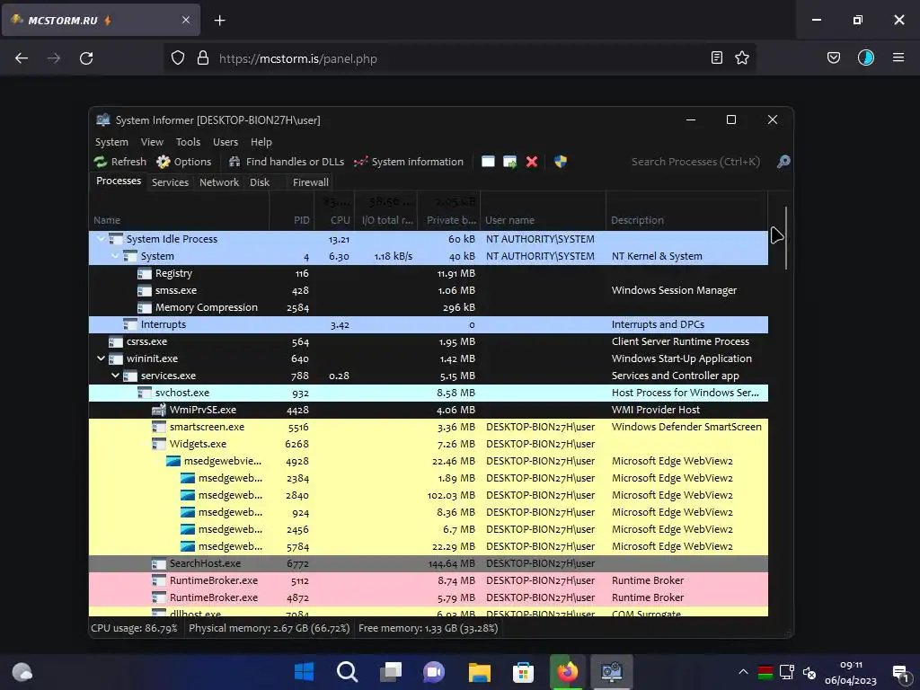Open the Windows Start menu
Image resolution: width=920 pixels, height=690 pixels.
pos(304,671)
